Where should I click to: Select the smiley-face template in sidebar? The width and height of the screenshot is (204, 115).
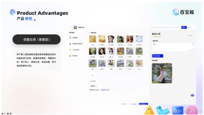(73, 56)
